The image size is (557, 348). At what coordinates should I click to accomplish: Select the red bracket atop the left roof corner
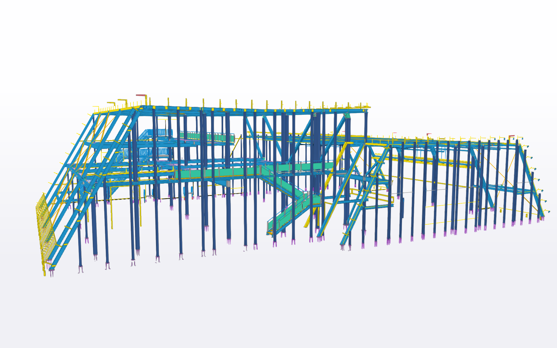pyautogui.click(x=141, y=95)
